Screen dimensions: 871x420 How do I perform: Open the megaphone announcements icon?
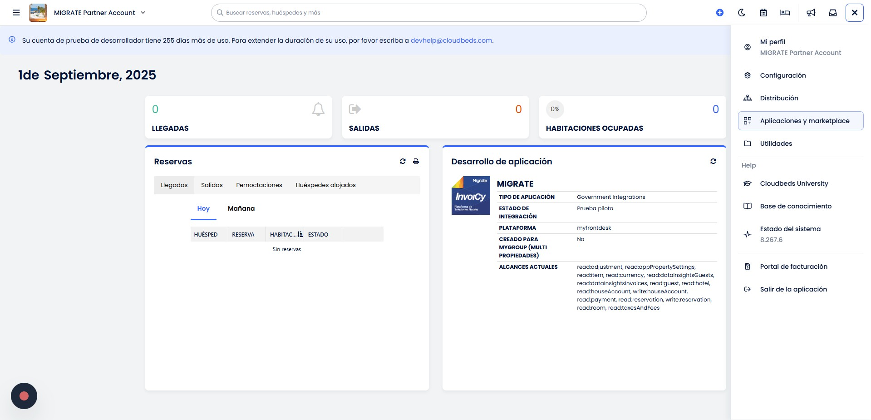[811, 13]
